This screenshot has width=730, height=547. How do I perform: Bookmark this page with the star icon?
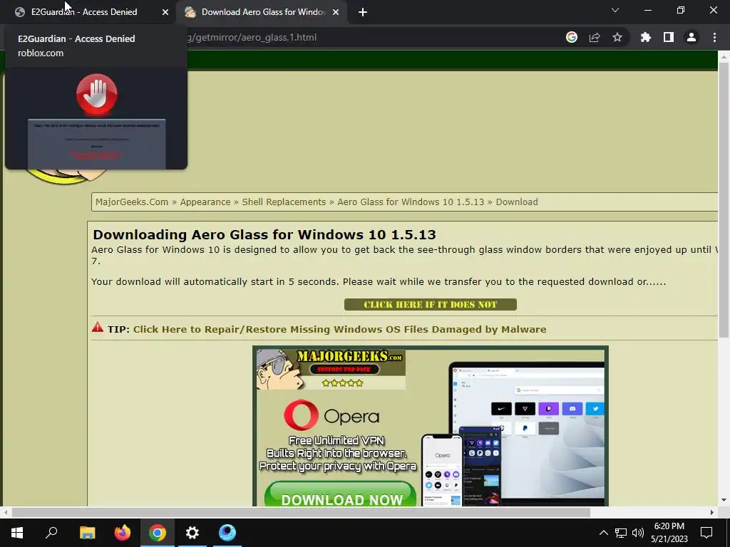click(617, 37)
